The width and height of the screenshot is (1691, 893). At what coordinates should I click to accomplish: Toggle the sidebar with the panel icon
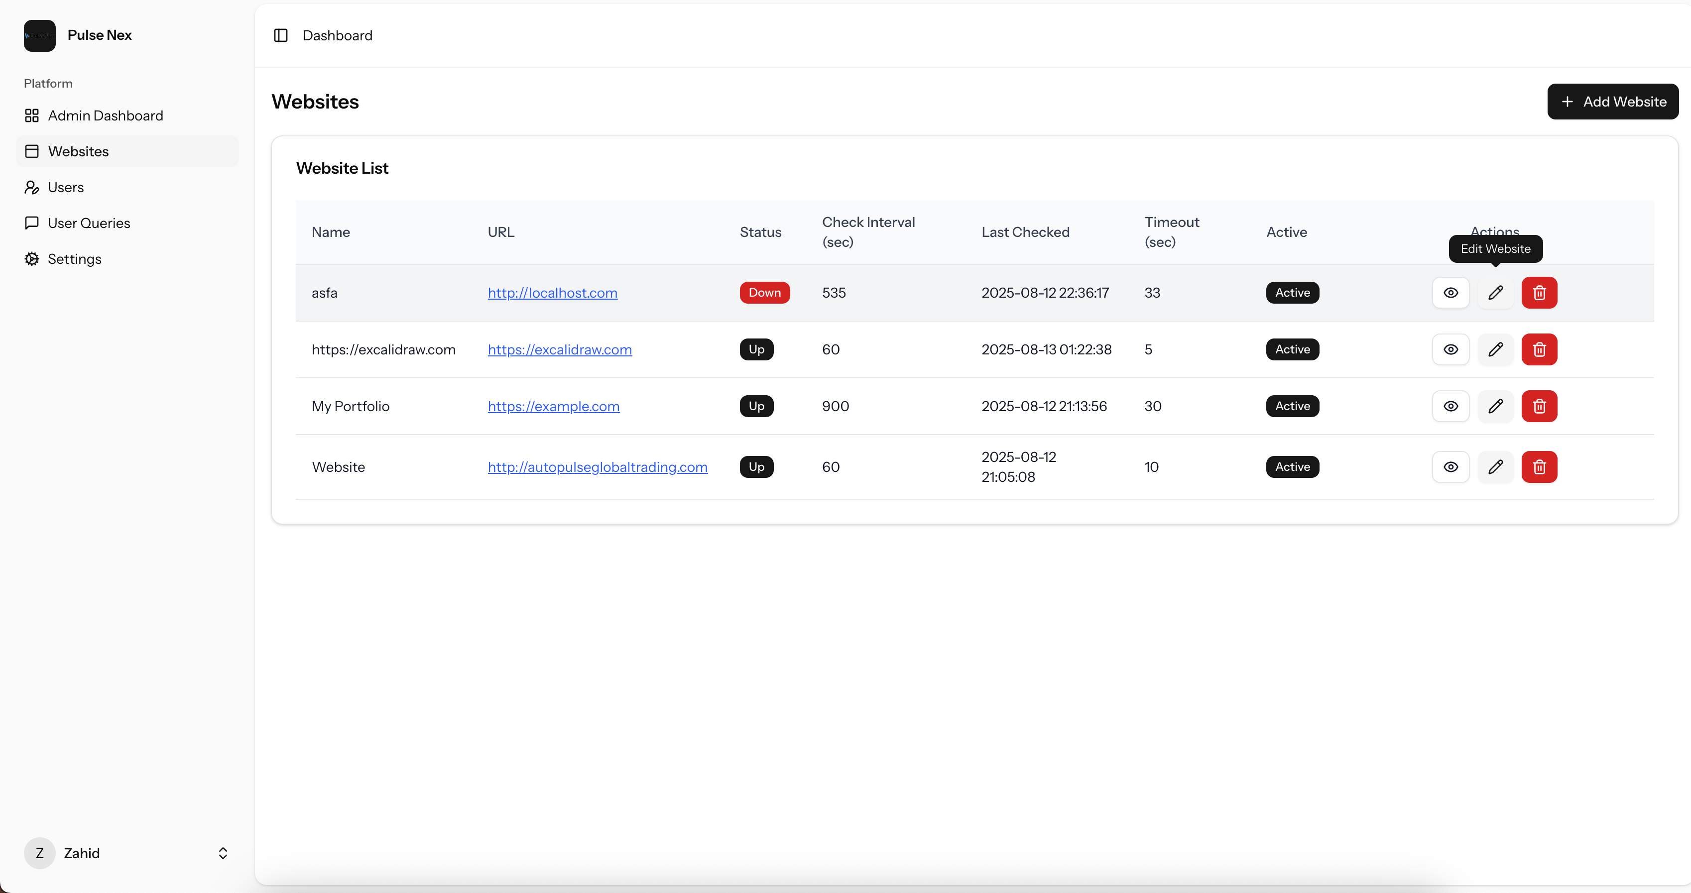pyautogui.click(x=281, y=35)
